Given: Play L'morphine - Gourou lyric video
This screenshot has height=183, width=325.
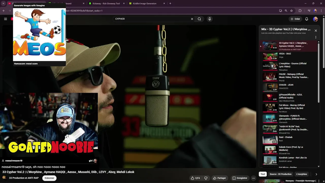Looking at the screenshot, I should [x=288, y=66].
